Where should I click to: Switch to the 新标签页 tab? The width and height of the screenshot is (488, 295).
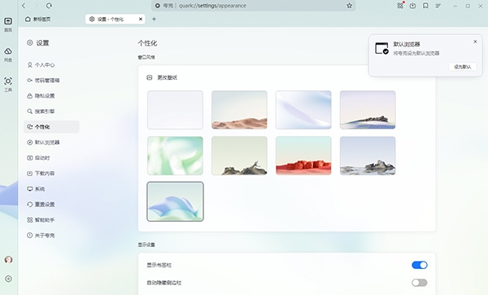38,19
